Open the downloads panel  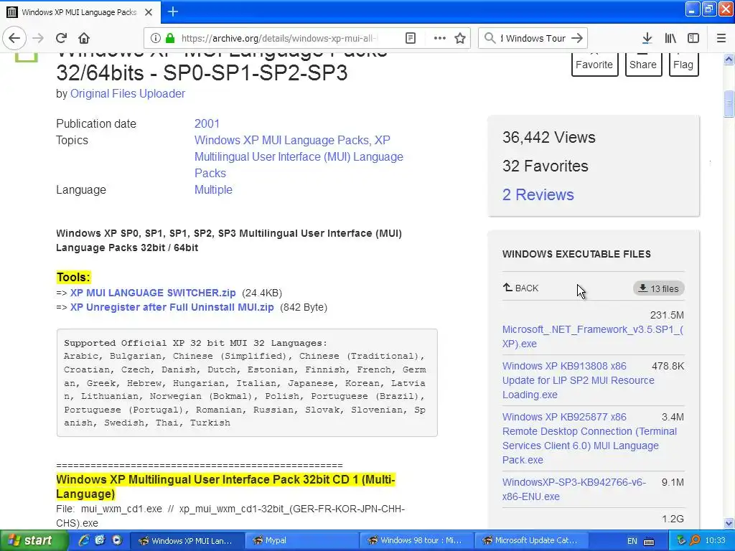(x=647, y=38)
